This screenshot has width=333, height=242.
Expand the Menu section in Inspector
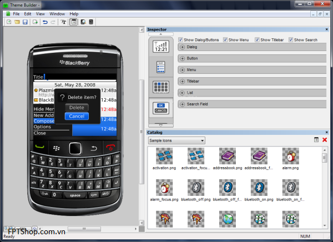(182, 70)
